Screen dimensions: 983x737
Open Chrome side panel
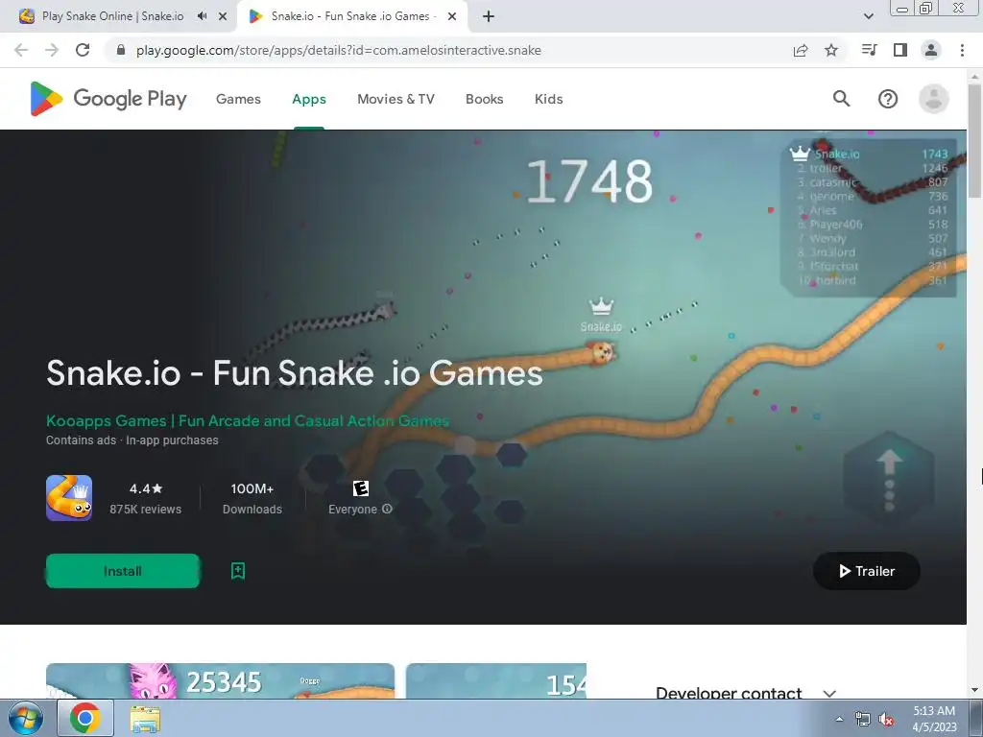point(900,50)
